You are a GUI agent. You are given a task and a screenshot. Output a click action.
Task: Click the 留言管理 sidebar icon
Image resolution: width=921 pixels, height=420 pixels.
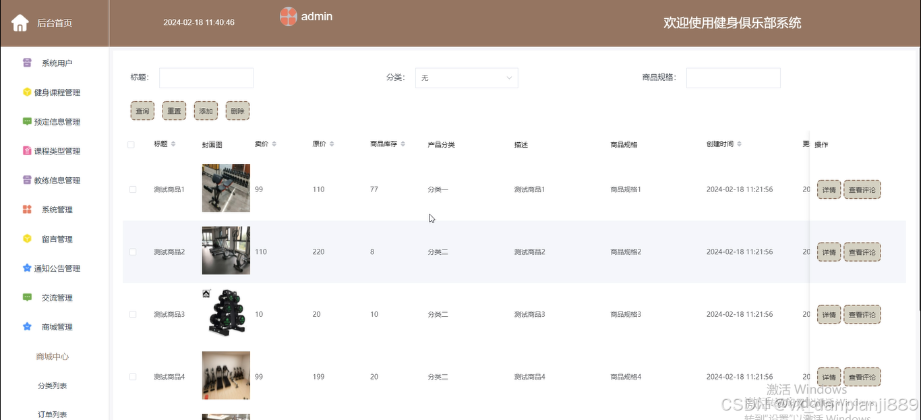tap(27, 239)
